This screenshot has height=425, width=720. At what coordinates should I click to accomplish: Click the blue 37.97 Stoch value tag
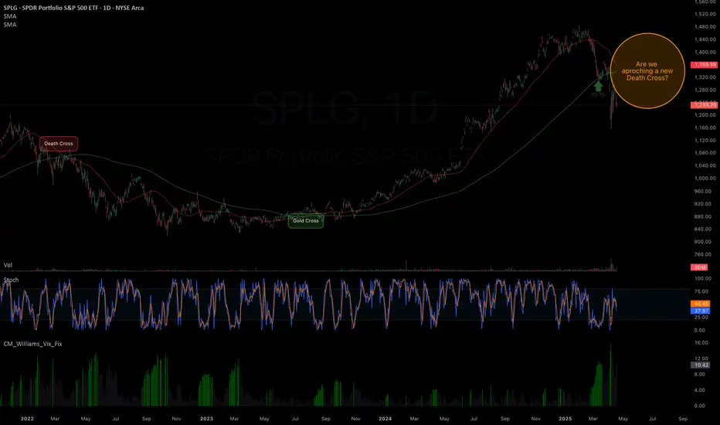coord(701,311)
